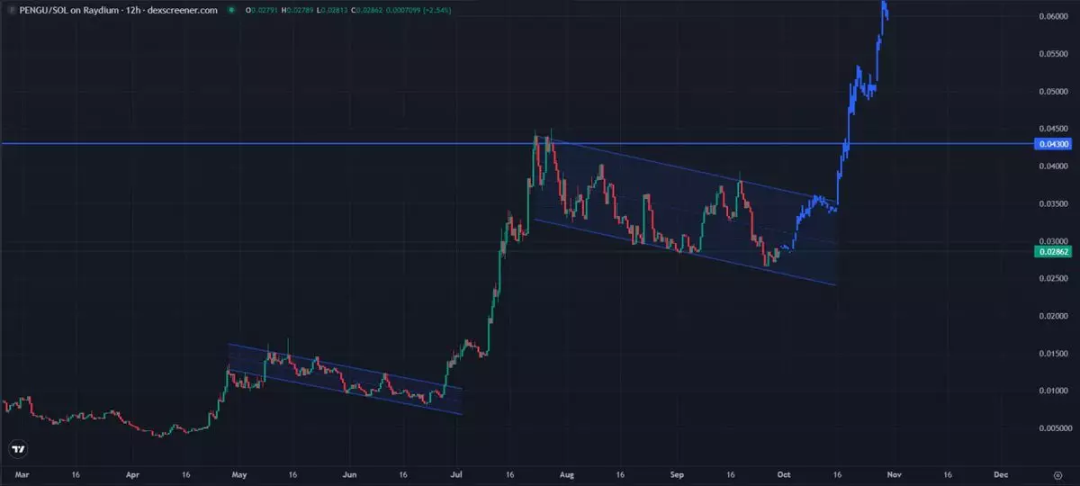Click the Jul label on time axis

pos(455,472)
